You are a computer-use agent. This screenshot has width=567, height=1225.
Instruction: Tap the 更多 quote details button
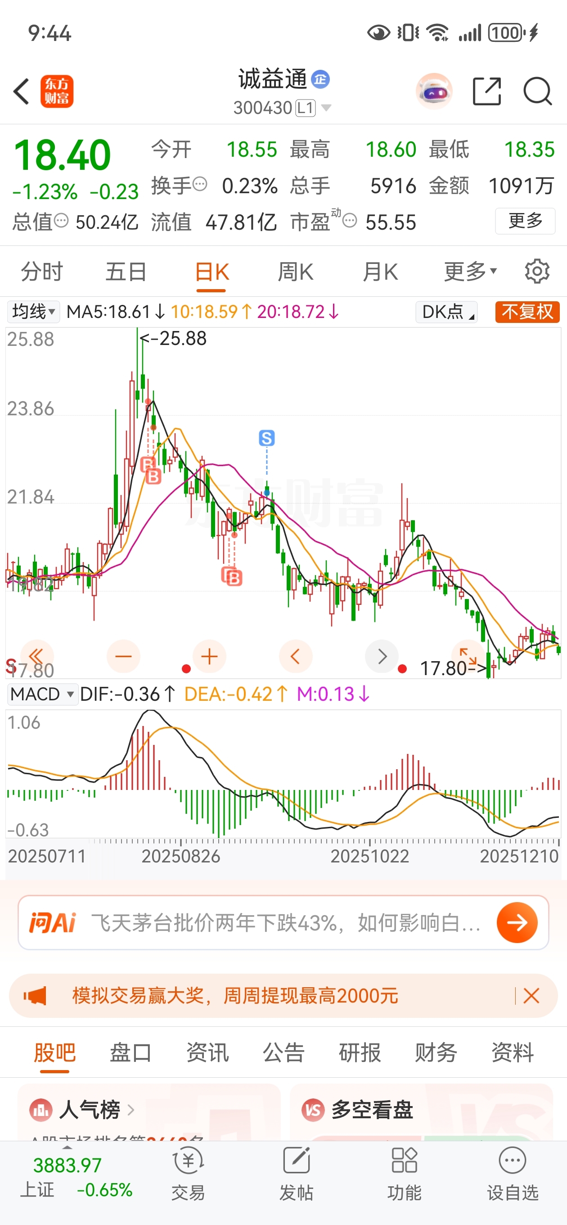525,221
